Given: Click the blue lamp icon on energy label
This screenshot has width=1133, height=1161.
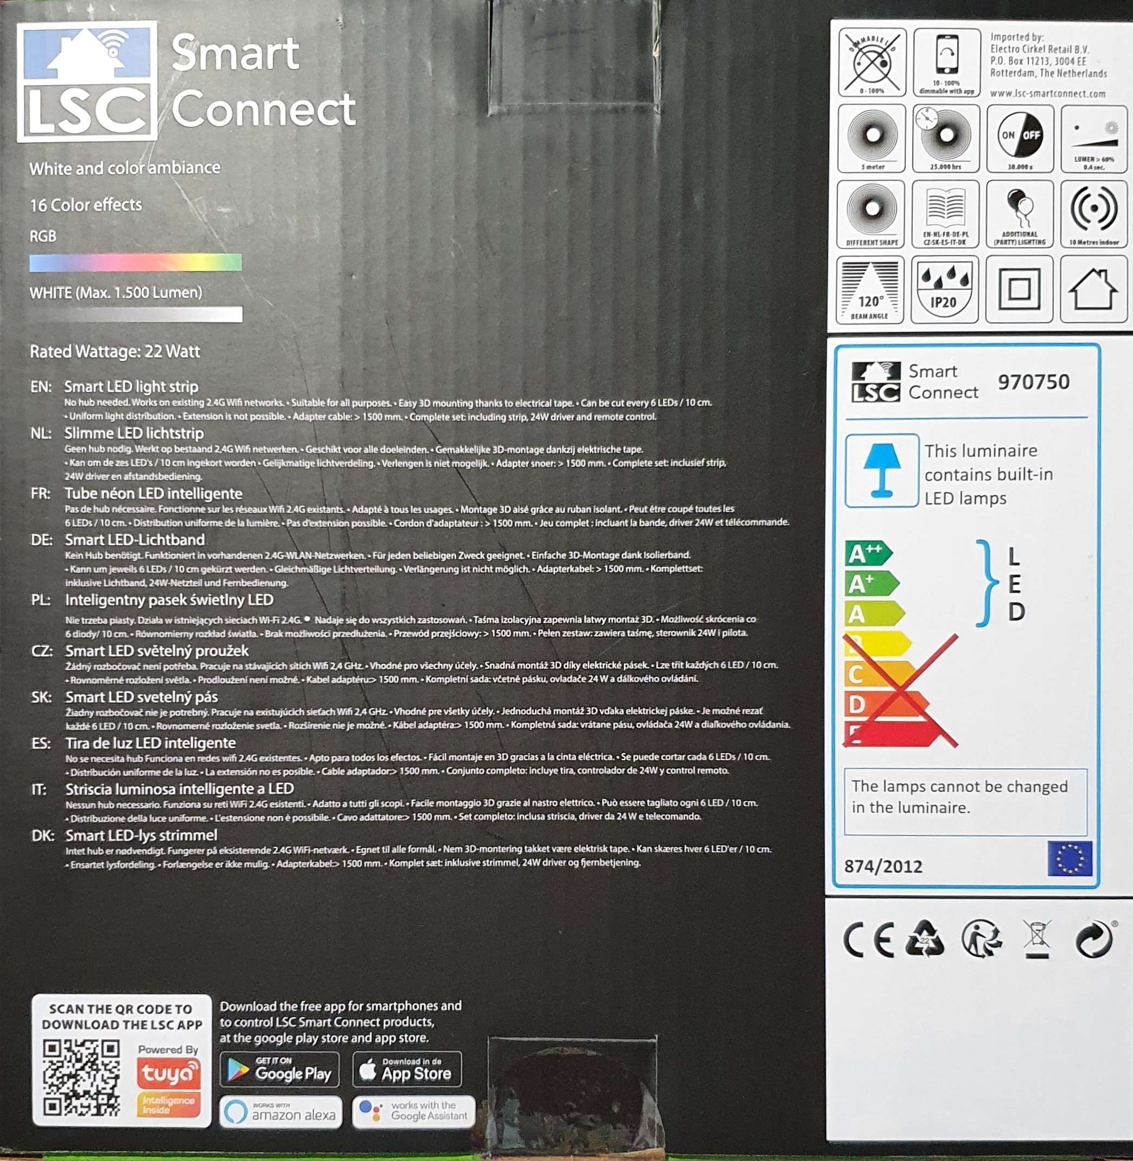Looking at the screenshot, I should tap(882, 471).
